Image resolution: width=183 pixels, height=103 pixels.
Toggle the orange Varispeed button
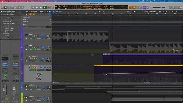pyautogui.click(x=134, y=7)
